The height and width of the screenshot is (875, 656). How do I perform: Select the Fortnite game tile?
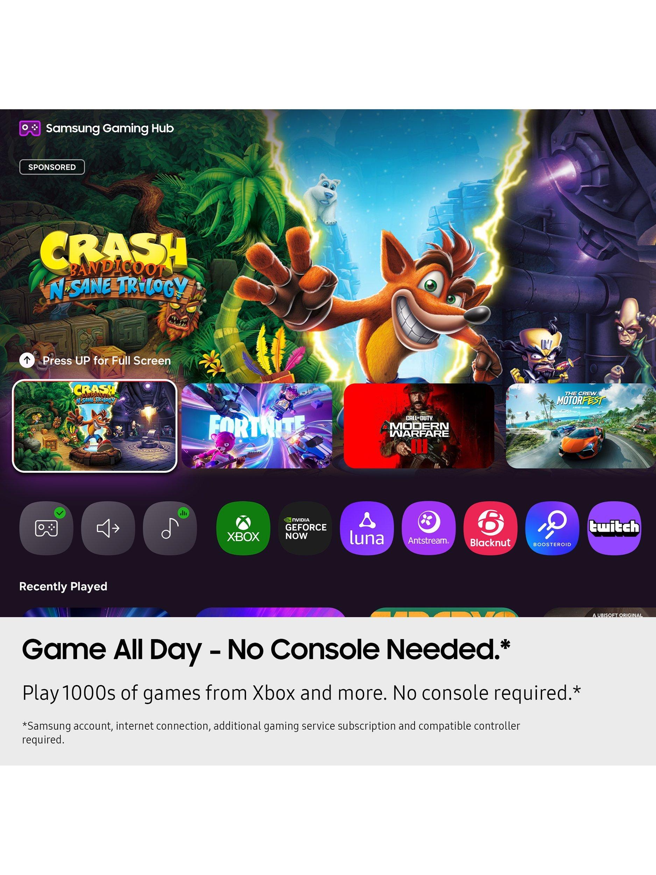click(256, 426)
